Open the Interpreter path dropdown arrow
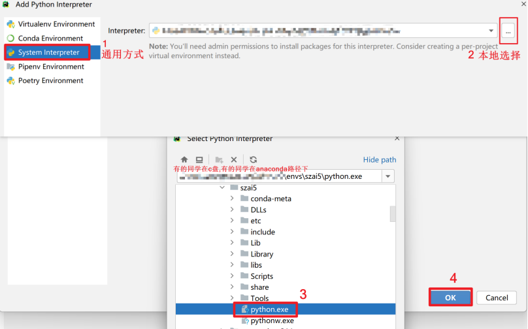 point(491,31)
